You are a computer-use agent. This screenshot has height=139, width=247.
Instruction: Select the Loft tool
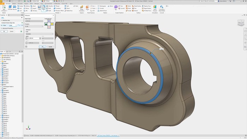[x=19, y=8]
